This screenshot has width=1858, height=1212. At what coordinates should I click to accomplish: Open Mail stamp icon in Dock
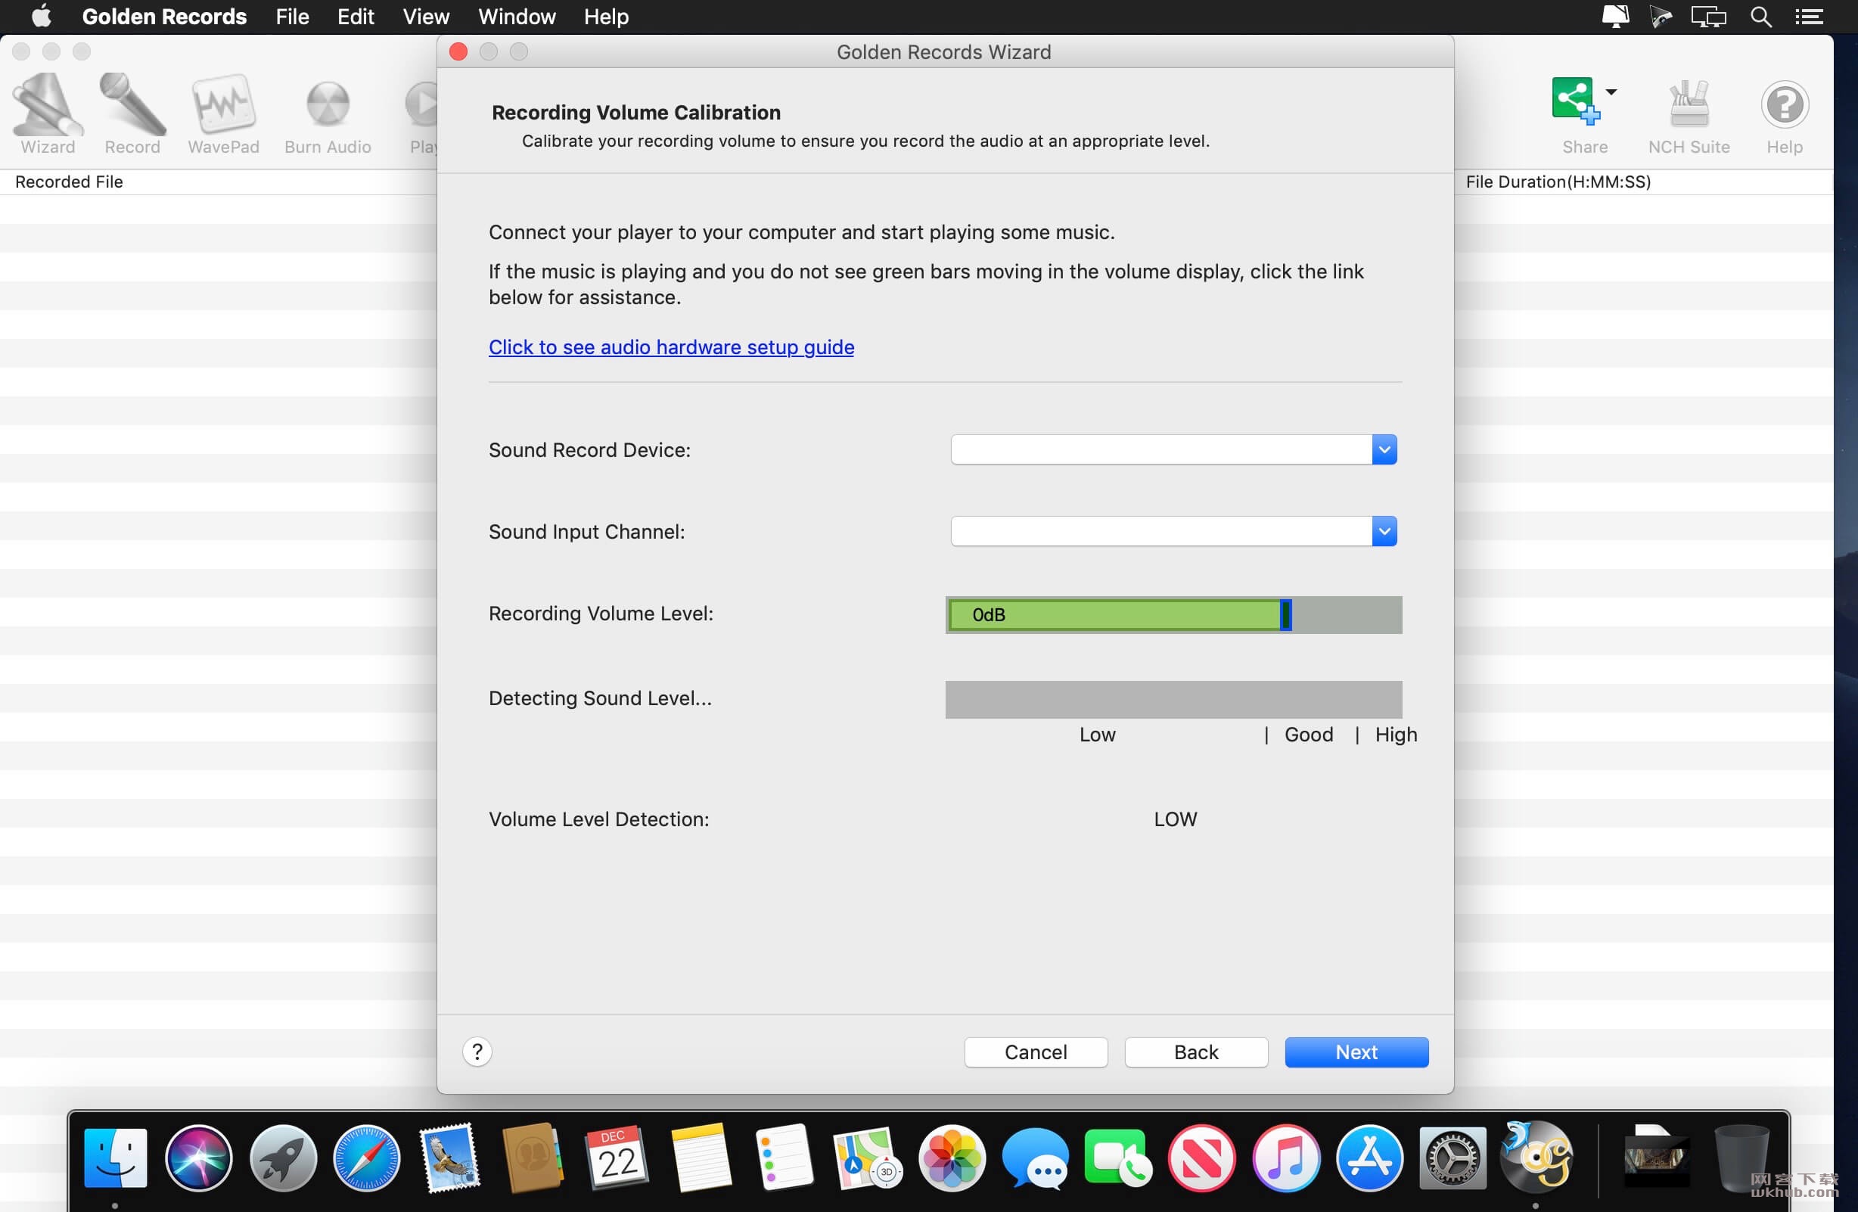pos(449,1158)
